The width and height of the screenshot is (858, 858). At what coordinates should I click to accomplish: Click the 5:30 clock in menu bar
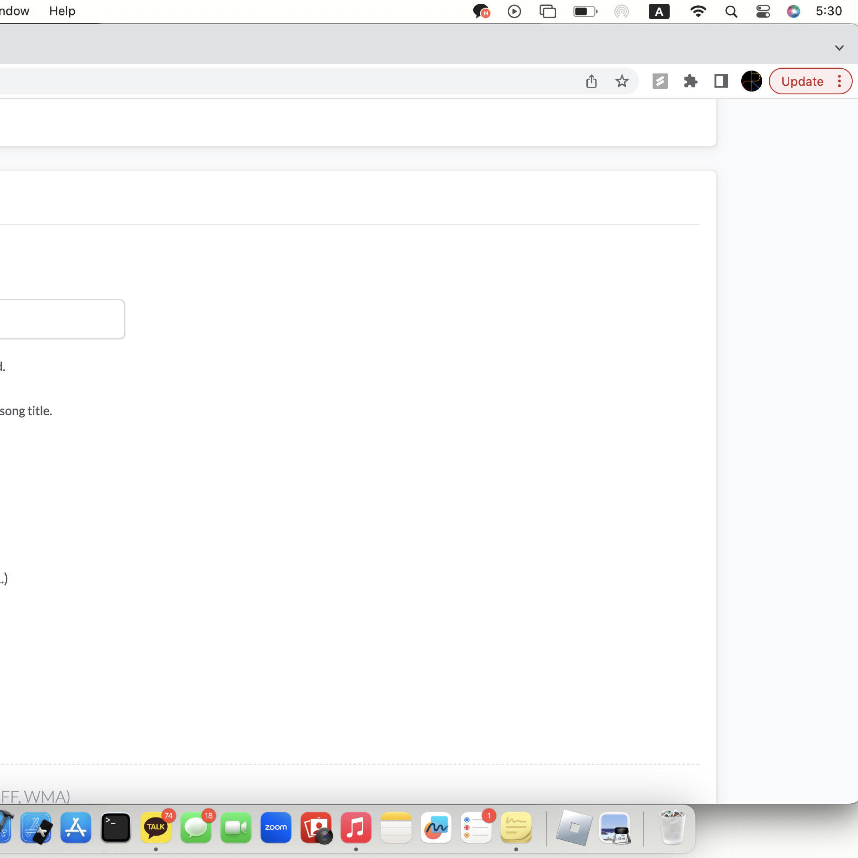point(829,11)
